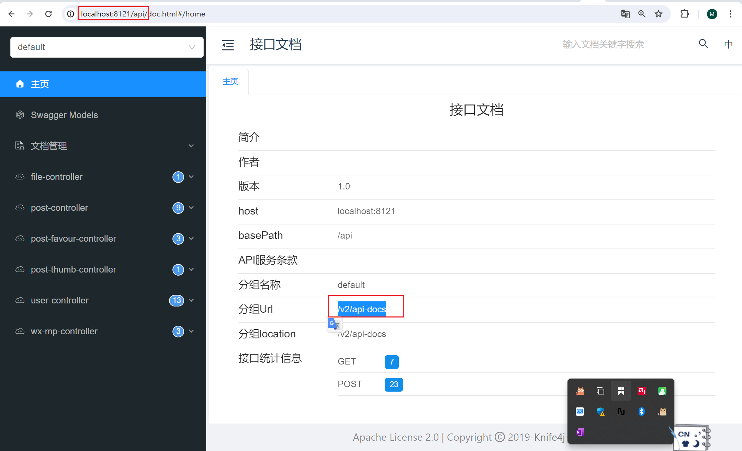Screen dimensions: 742x451
Task: Click wx-mp-controller entry
Action: (64, 331)
